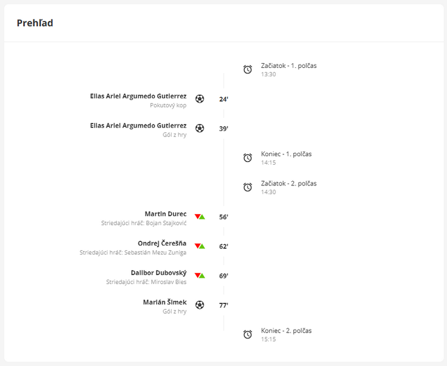Select the 24' timeline minute marker
The height and width of the screenshot is (366, 447).
coord(223,99)
